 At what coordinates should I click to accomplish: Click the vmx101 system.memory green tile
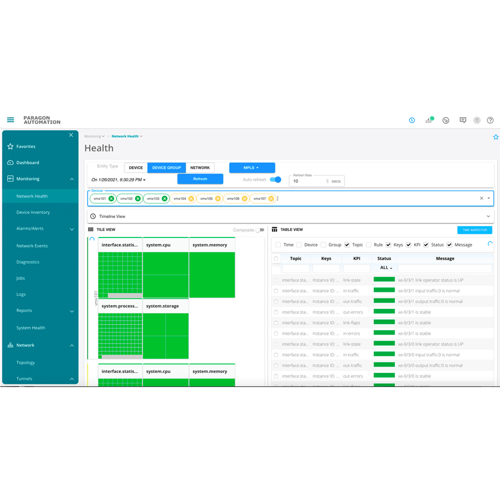[212, 275]
